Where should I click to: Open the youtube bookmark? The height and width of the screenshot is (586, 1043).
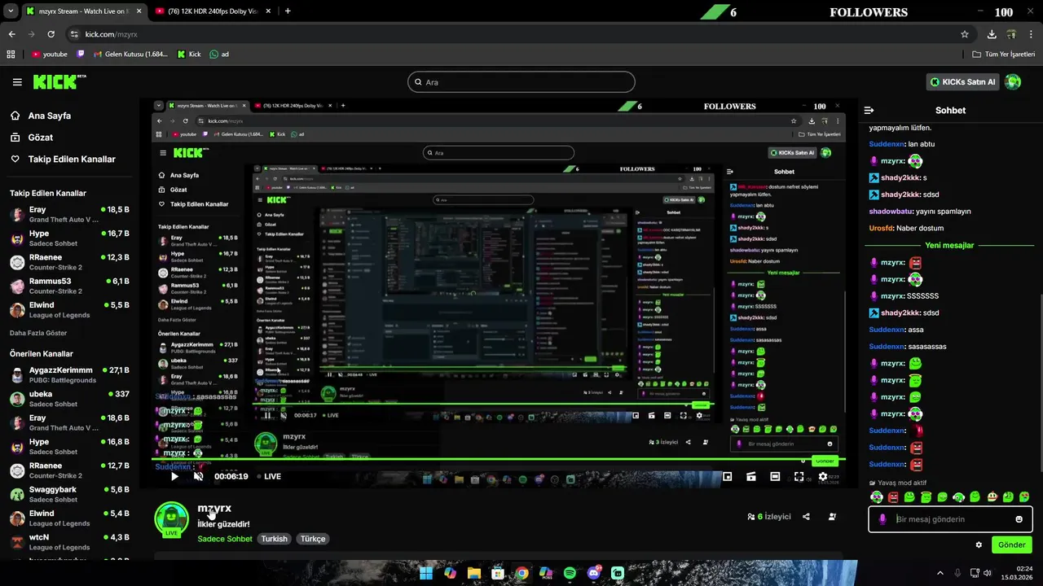(49, 55)
